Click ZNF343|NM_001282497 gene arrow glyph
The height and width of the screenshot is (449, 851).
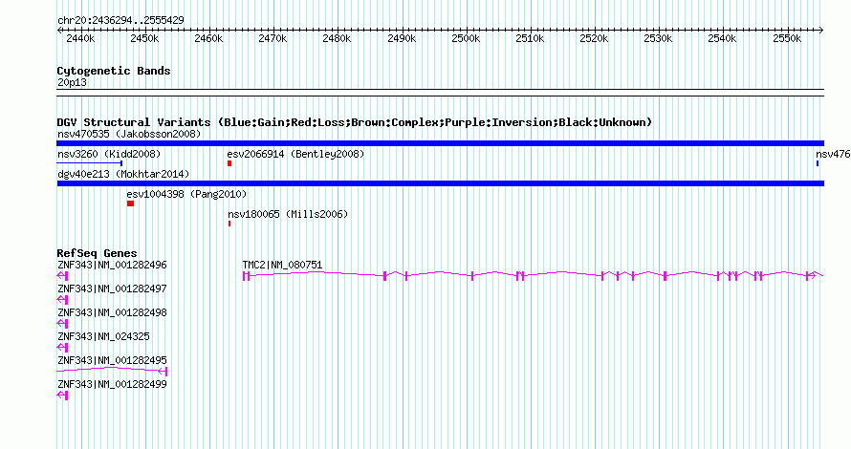(62, 300)
